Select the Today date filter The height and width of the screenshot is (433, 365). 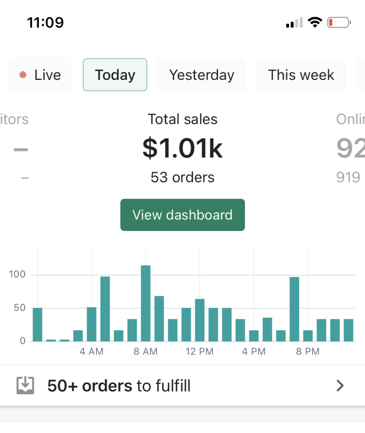[x=115, y=75]
